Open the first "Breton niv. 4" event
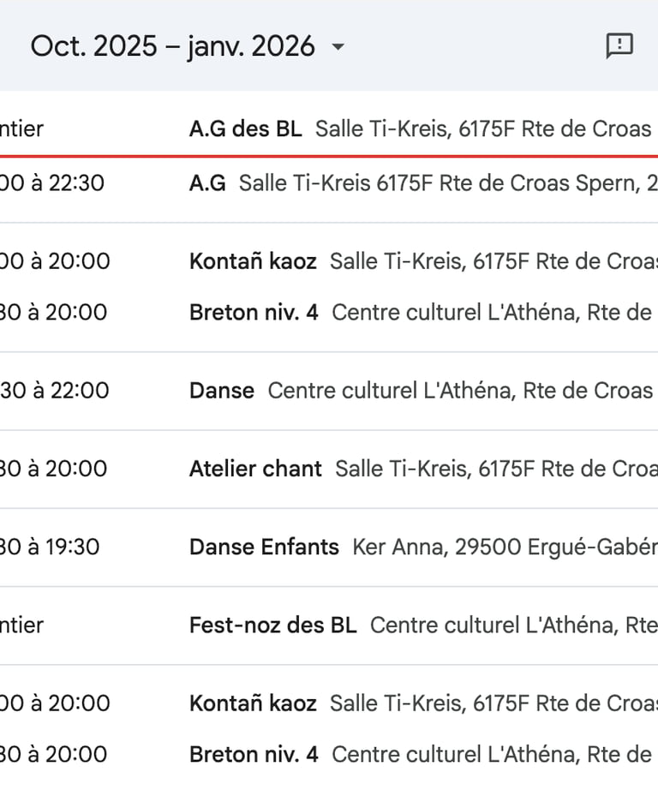Viewport: 658px width, 790px height. [x=254, y=312]
